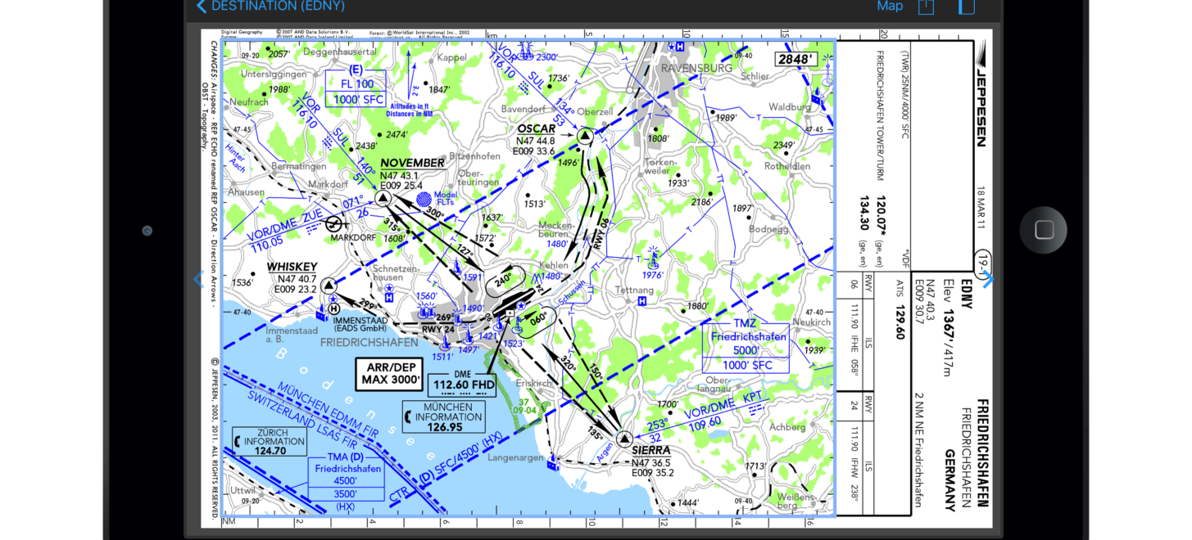This screenshot has height=540, width=1192.
Task: Tap the FRIEDRICHSHAFEN title heading
Action: point(982,453)
